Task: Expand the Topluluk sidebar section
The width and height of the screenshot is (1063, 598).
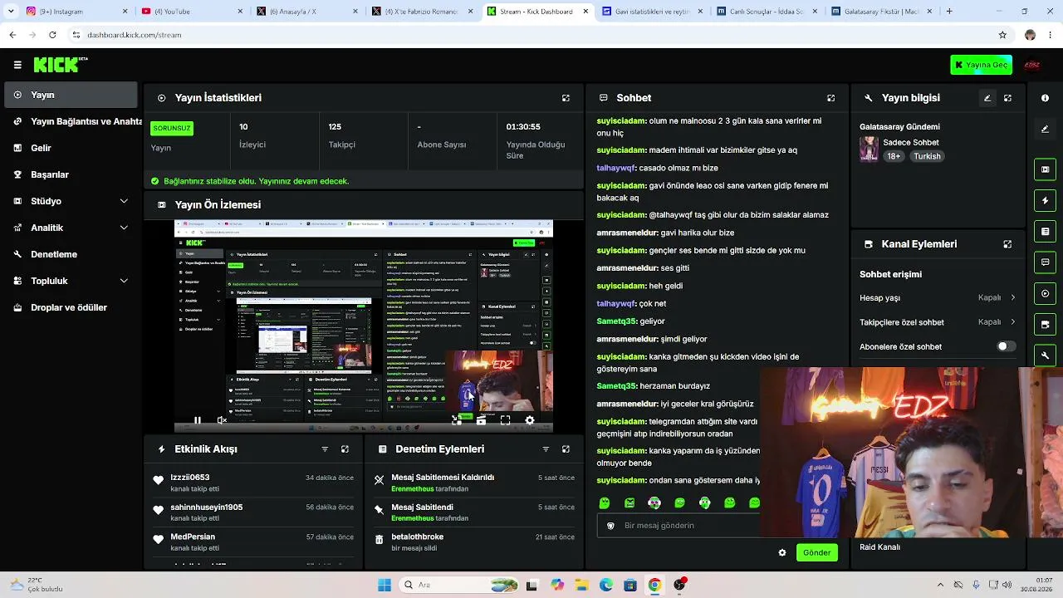Action: (x=124, y=281)
